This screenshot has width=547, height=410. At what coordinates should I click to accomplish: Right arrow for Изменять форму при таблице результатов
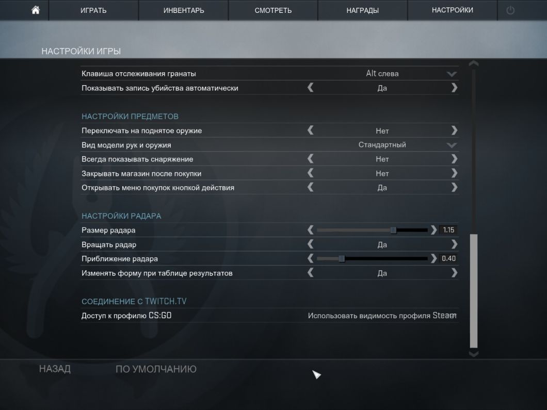tap(454, 273)
